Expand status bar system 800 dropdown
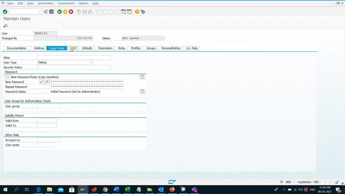The image size is (345, 194). coord(294,182)
